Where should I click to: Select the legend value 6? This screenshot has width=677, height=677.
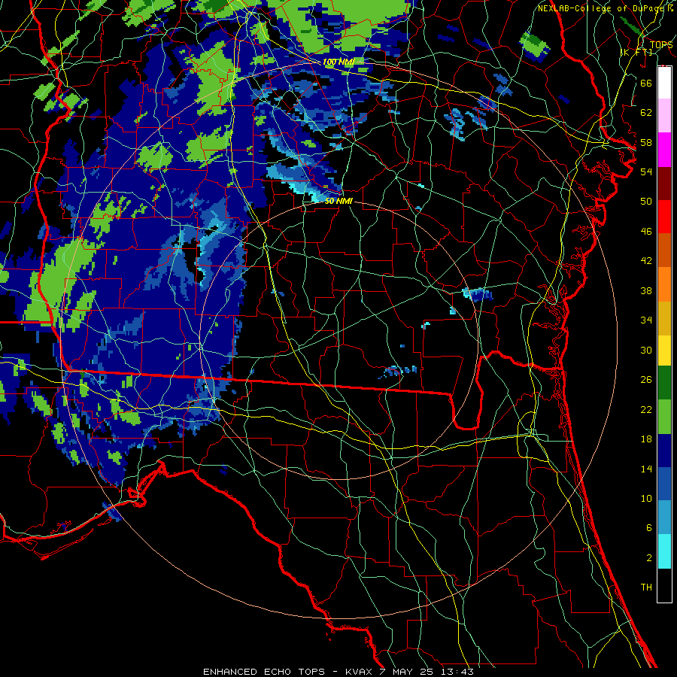pos(648,528)
